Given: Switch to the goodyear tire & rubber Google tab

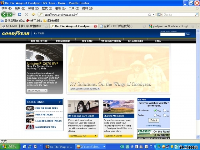Looking at the screenshot, I should (x=171, y=26).
